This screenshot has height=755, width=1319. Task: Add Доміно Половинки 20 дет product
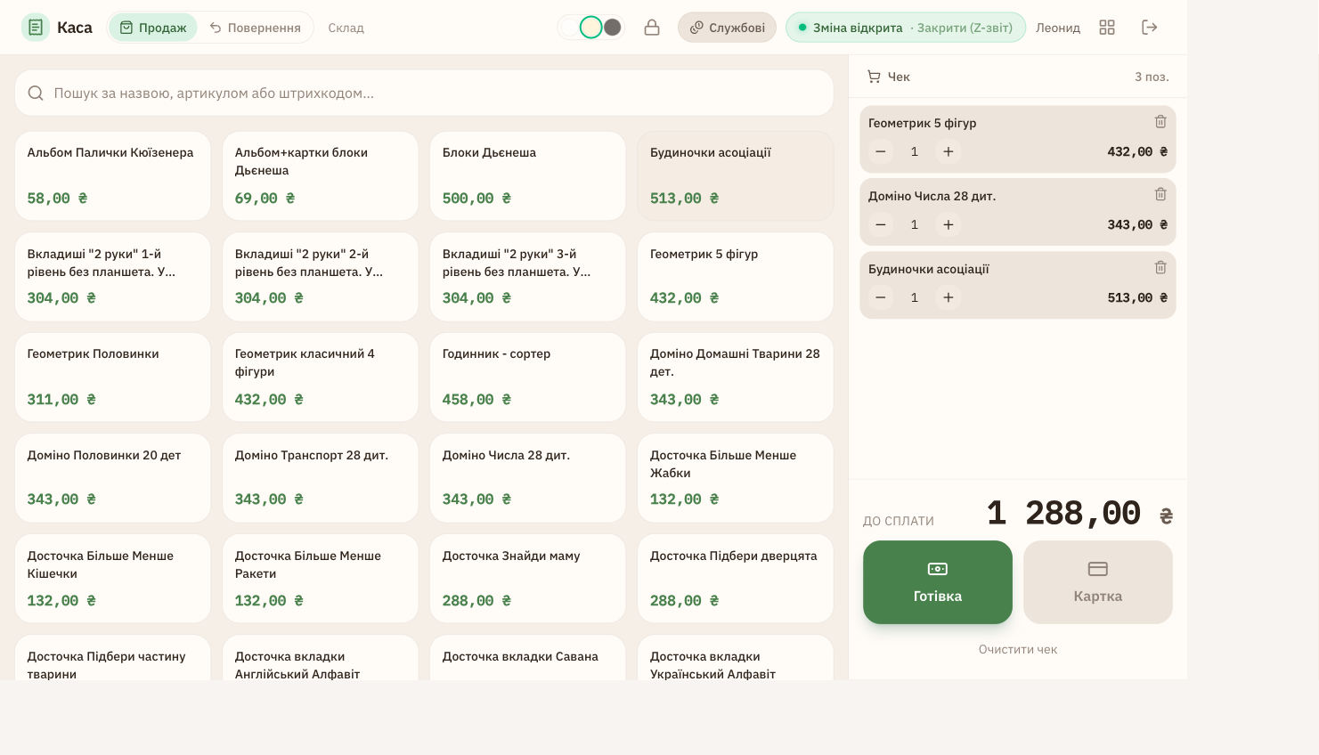pos(113,478)
